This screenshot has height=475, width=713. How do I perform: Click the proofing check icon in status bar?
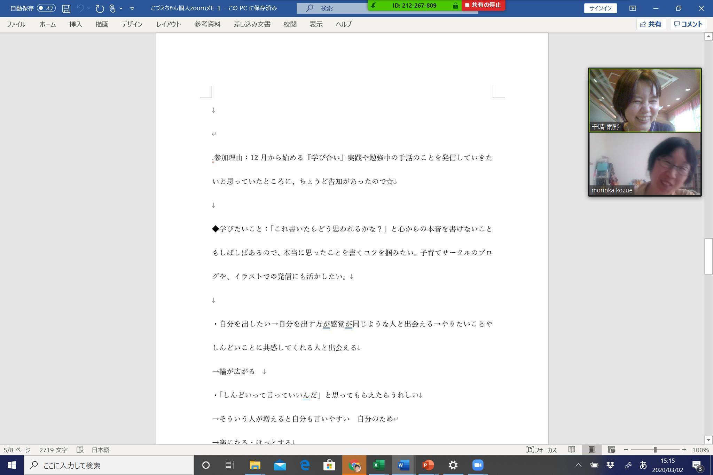(80, 450)
